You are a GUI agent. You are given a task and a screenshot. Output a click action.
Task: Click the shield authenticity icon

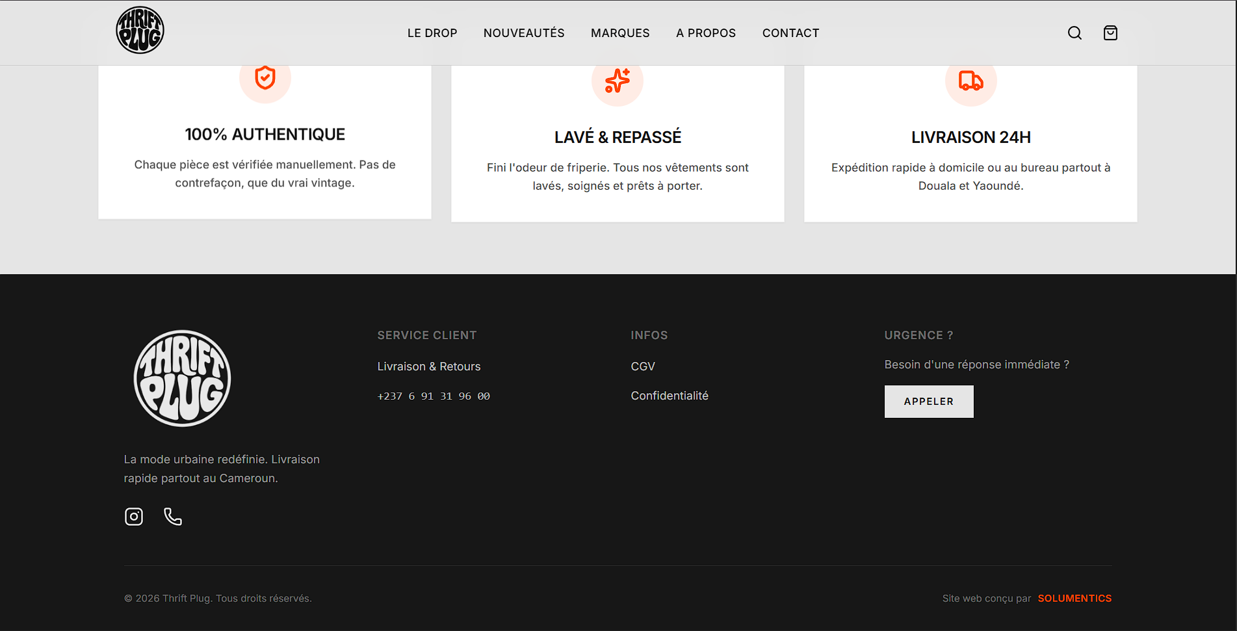(x=265, y=79)
